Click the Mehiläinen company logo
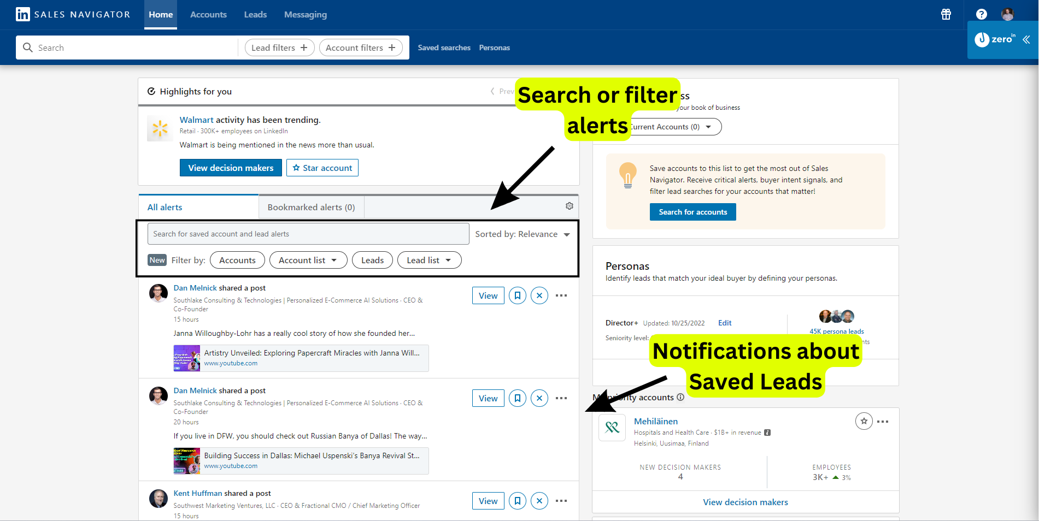The image size is (1039, 521). [612, 428]
